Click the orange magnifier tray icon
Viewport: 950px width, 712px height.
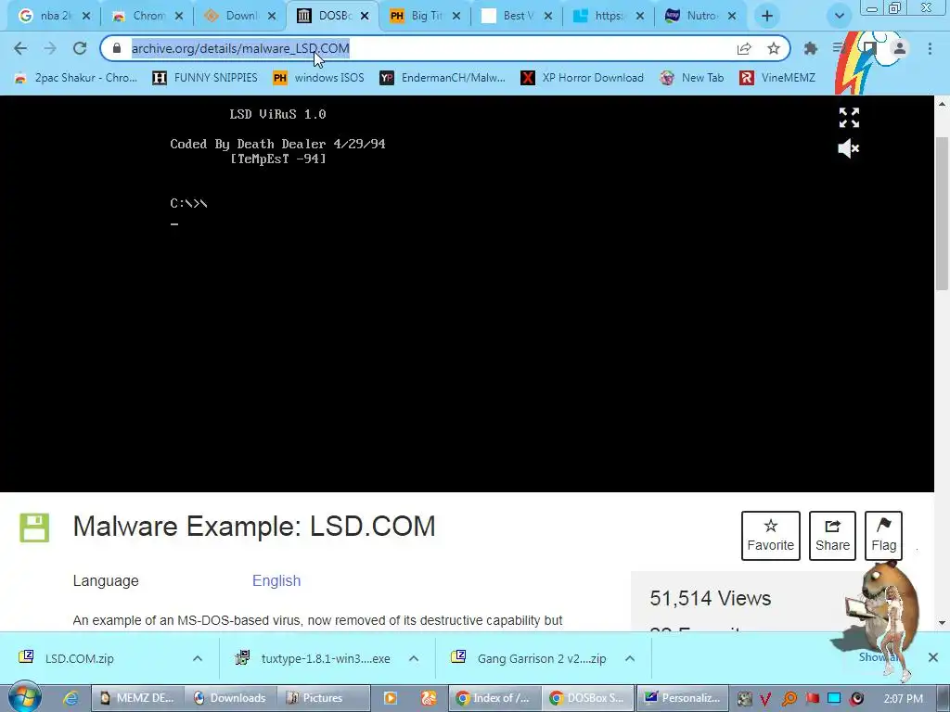tap(789, 699)
